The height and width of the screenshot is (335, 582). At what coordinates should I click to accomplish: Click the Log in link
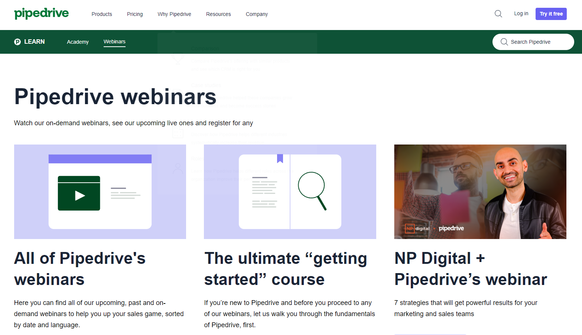coord(521,13)
